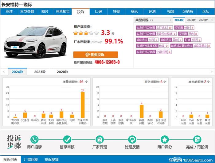
Task: Click the 完成/再投诉 step icon
Action: pos(197,140)
